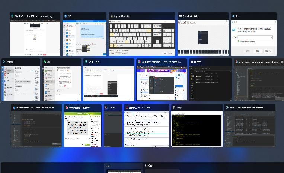Open the screenshot tool window beside Keyboard Test Utility
The image size is (284, 173).
point(203,34)
